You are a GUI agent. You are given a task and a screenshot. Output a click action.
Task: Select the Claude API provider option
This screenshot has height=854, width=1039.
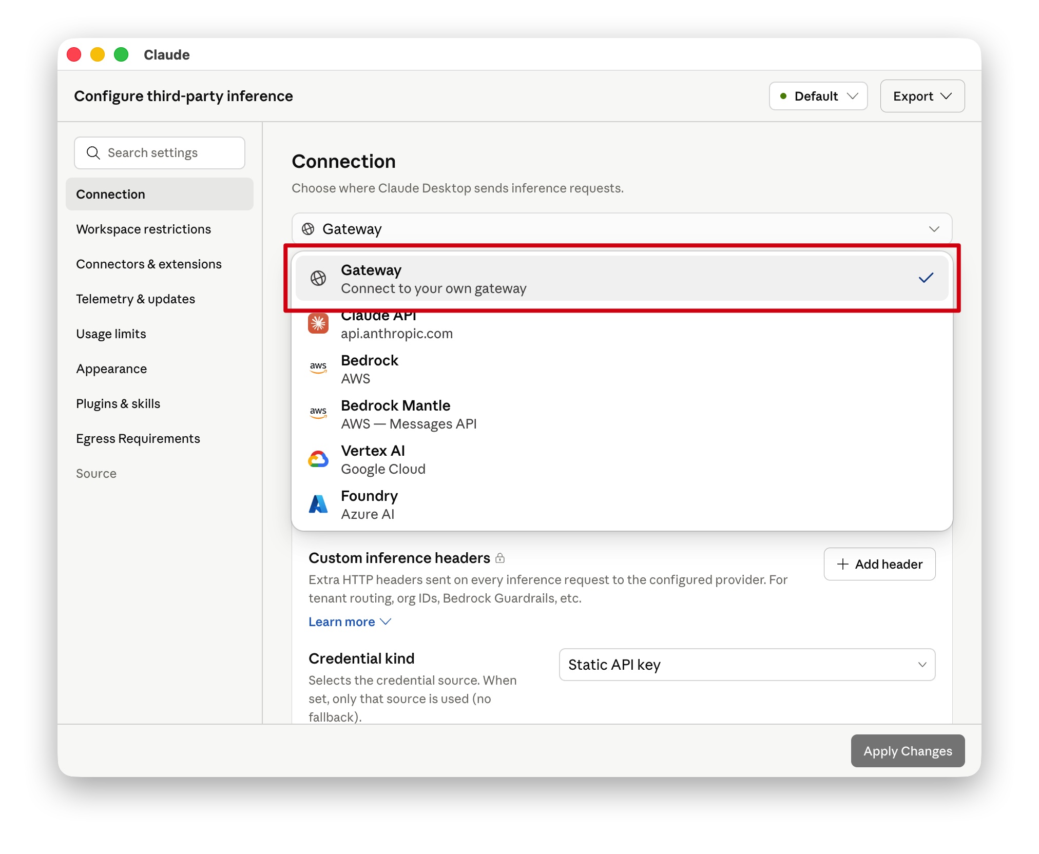622,323
